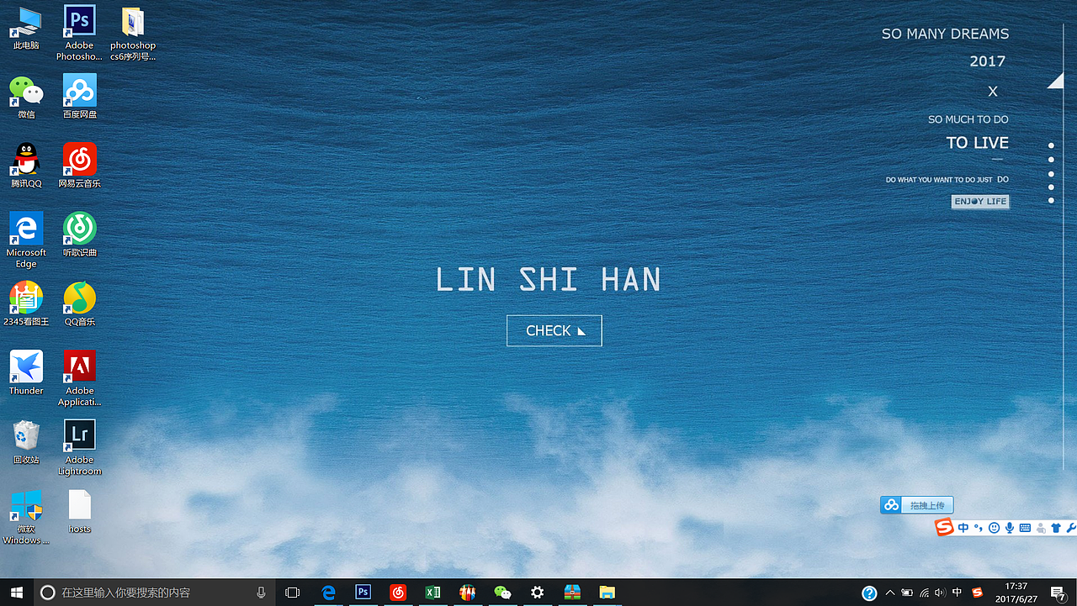Open the Adobe Photoshop desktop shortcut

point(80,22)
